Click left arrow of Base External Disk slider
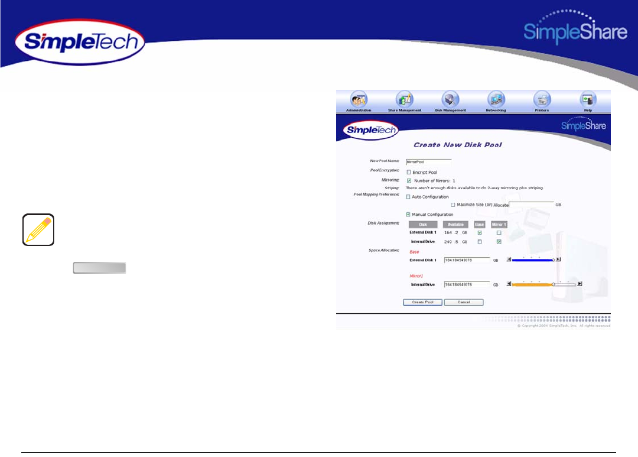Viewport: 638px width, 457px height. pos(509,260)
